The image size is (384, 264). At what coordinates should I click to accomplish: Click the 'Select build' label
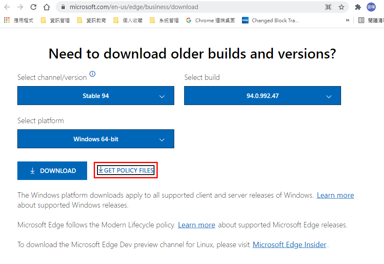(x=202, y=77)
